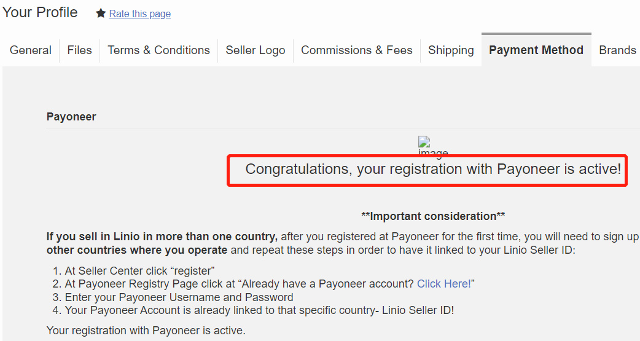The width and height of the screenshot is (640, 341).
Task: Click the Important consideration notice heading
Action: [433, 216]
